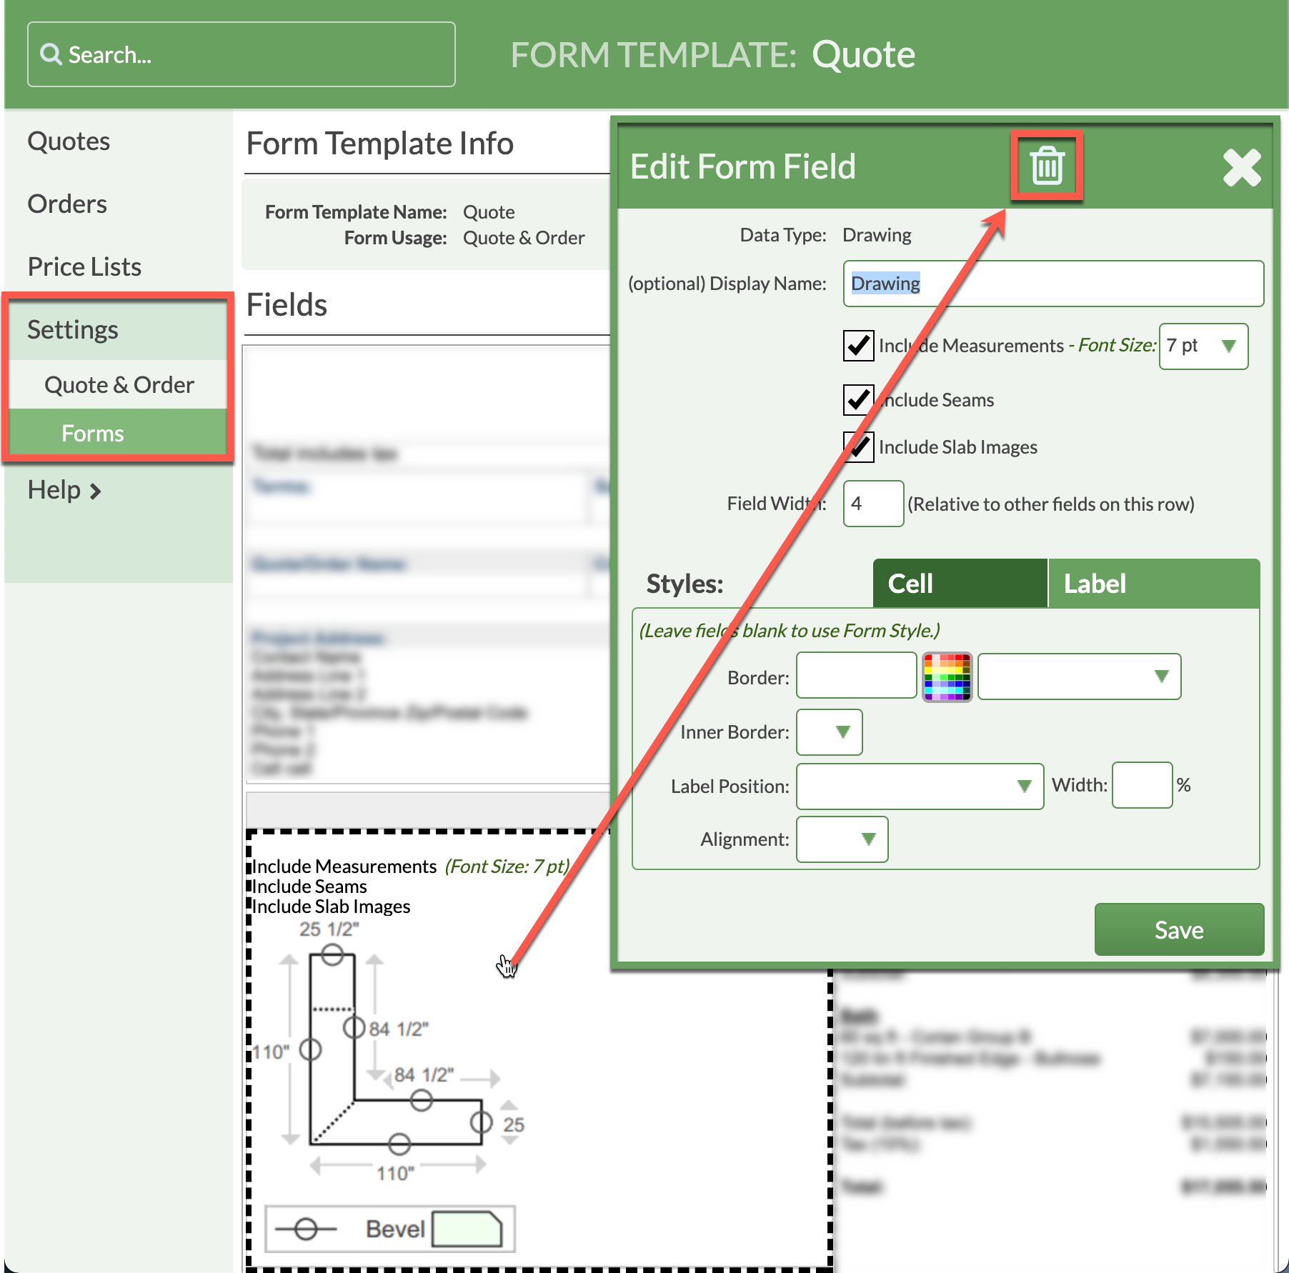
Task: Open the Forms settings page
Action: click(94, 432)
